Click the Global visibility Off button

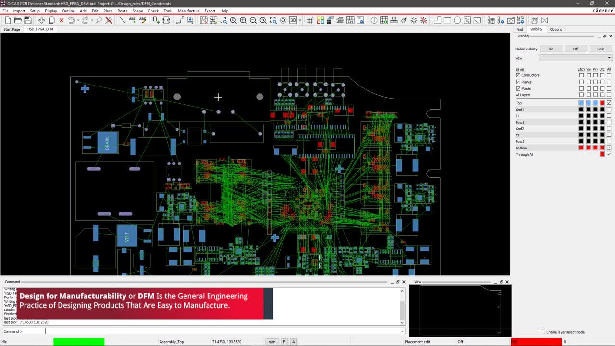pyautogui.click(x=576, y=49)
